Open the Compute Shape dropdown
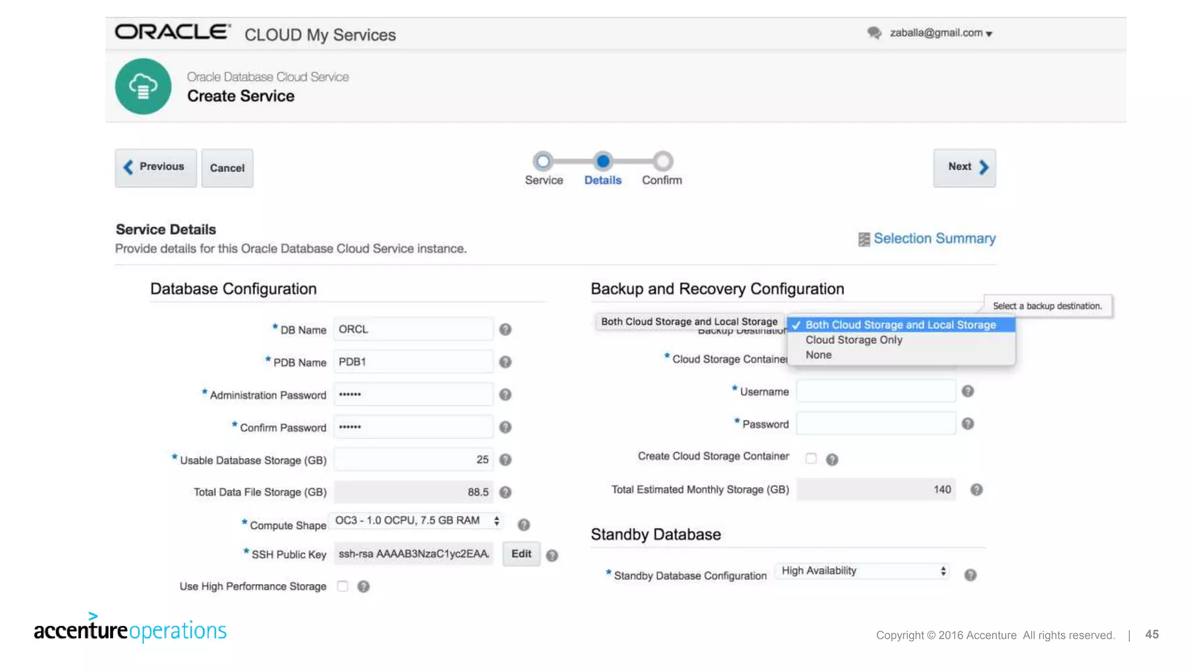 pos(416,521)
